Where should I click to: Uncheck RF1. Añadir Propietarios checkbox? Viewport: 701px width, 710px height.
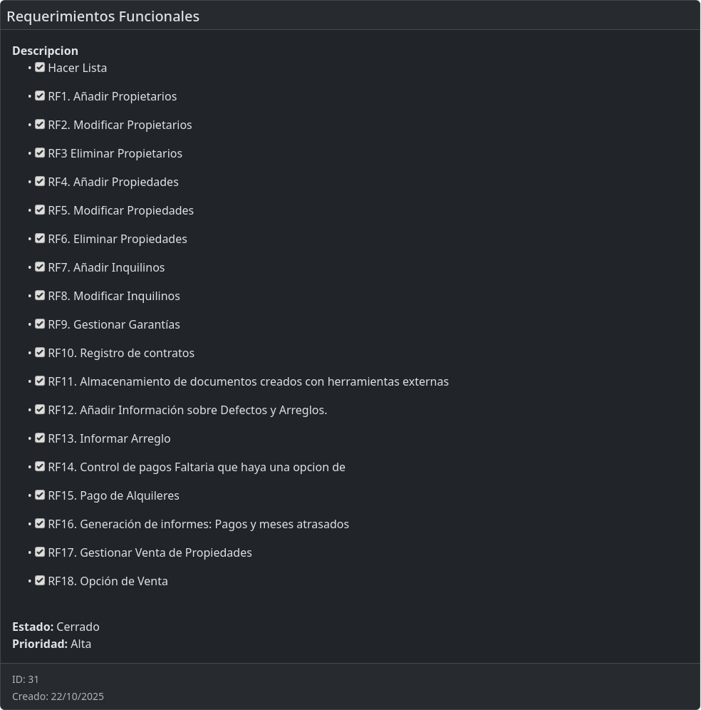(40, 96)
